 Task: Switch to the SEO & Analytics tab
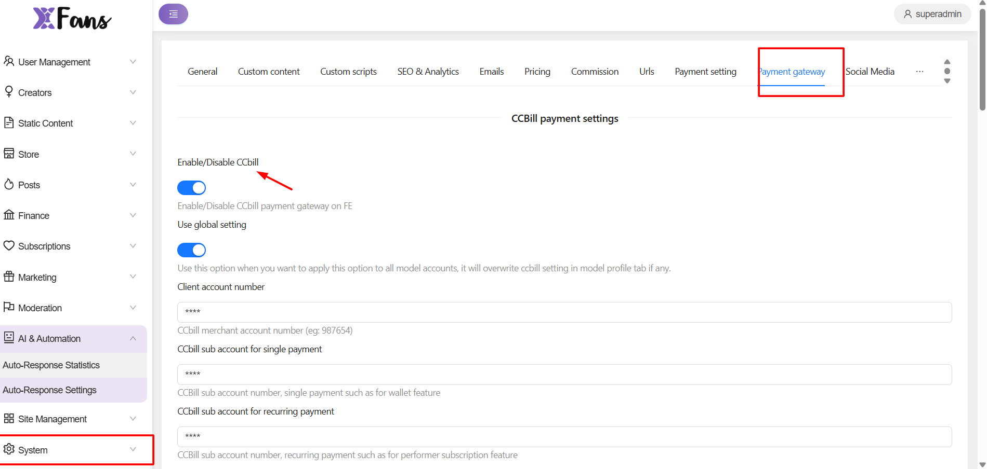tap(428, 72)
